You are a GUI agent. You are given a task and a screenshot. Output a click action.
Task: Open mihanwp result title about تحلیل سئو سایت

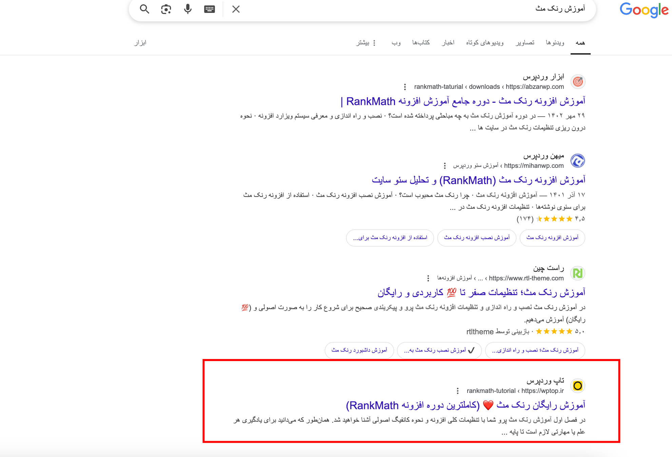[478, 180]
